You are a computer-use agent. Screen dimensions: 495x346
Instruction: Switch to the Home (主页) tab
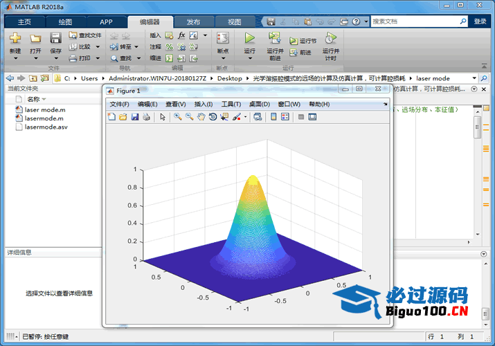point(24,21)
